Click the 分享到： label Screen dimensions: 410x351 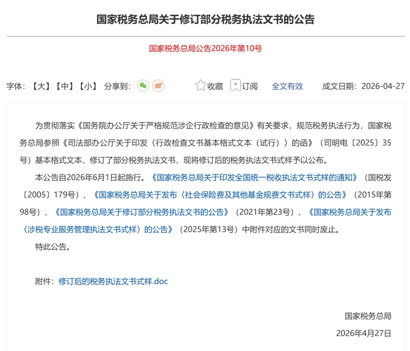pyautogui.click(x=117, y=86)
